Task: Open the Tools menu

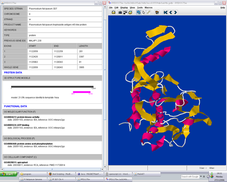Action: tap(140, 8)
